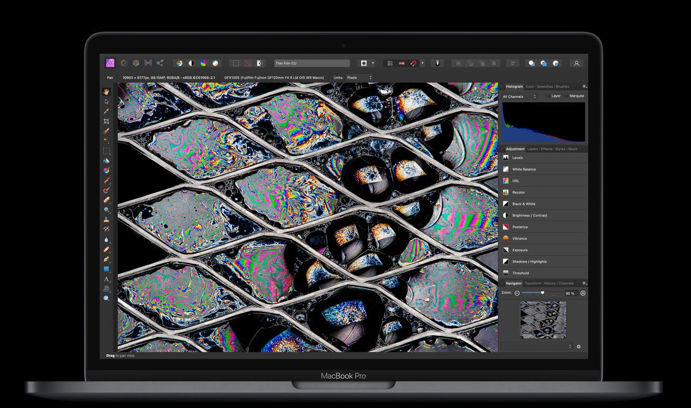691x408 pixels.
Task: Enable the Layer checkbox in Histogram
Action: point(548,96)
